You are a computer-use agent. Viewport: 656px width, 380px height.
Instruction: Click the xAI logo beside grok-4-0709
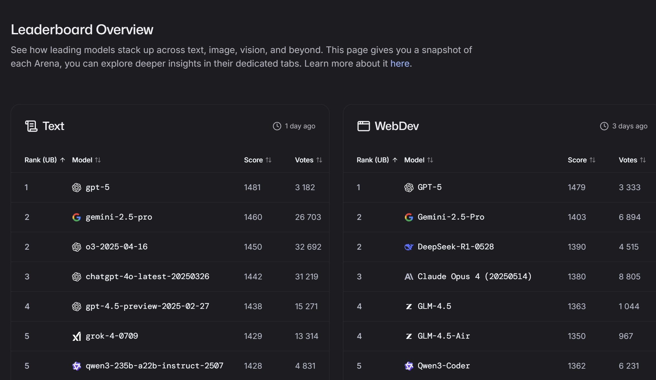[x=77, y=336]
